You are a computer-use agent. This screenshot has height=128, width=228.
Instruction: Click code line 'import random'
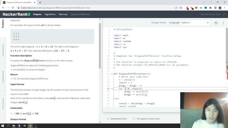coord(122,41)
